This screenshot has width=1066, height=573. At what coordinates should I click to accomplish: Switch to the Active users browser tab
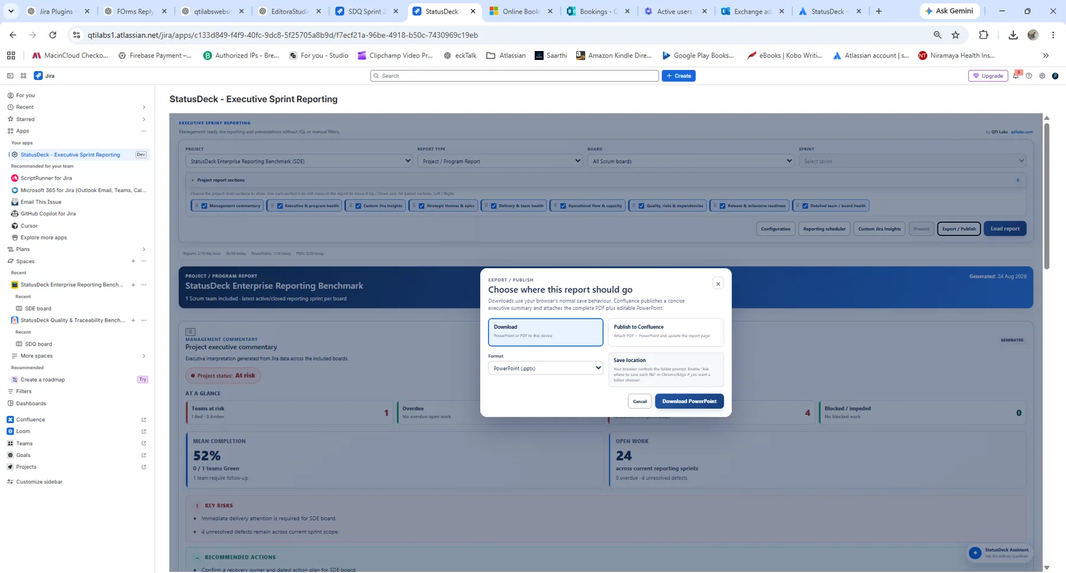pos(675,11)
